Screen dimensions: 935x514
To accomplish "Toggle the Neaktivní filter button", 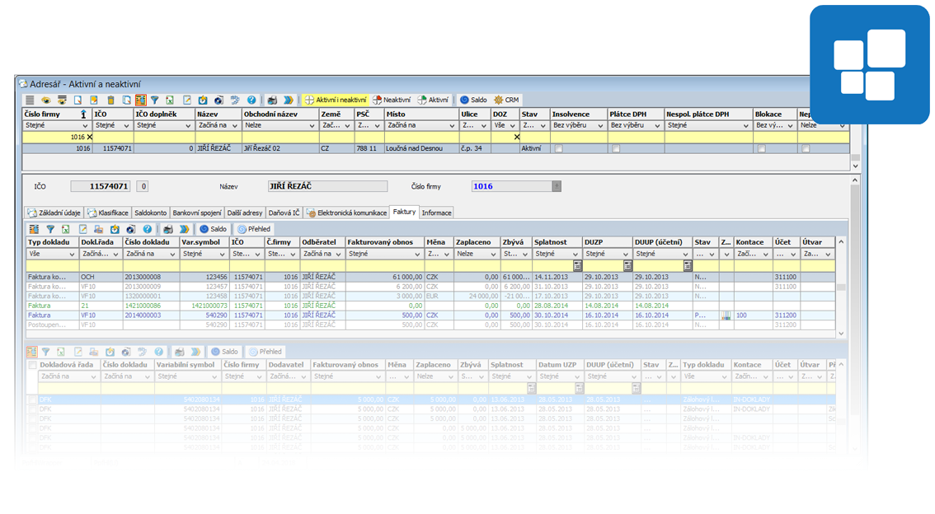I will tap(391, 100).
